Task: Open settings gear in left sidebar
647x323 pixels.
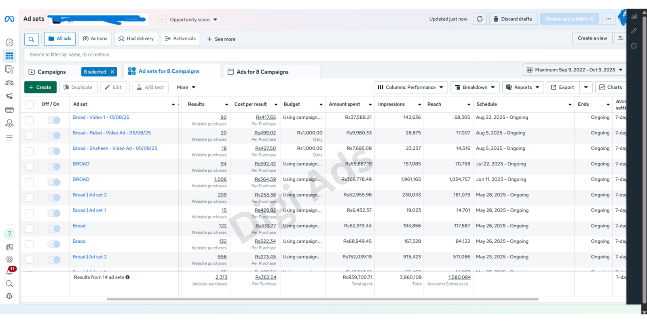Action: coord(9,259)
